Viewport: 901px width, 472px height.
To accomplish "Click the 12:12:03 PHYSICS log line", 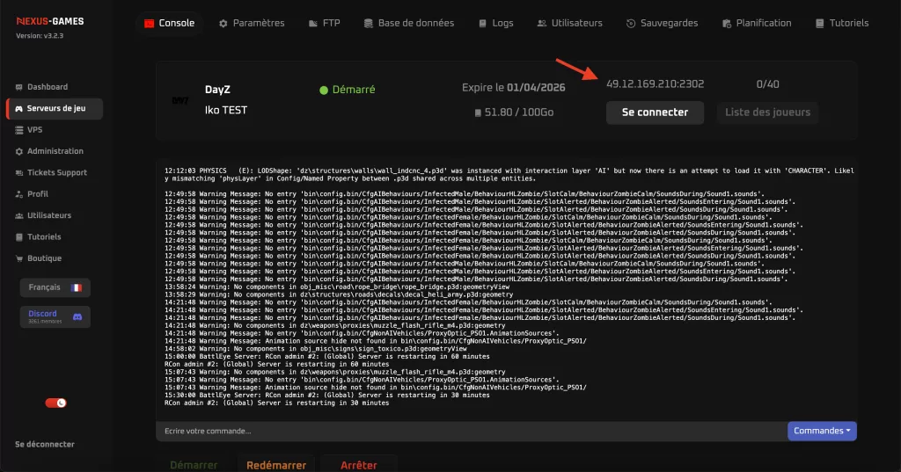I will pos(509,175).
